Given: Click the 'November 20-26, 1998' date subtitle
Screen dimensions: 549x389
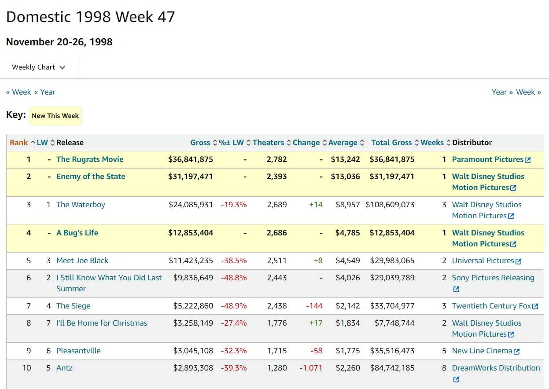Looking at the screenshot, I should [x=59, y=42].
